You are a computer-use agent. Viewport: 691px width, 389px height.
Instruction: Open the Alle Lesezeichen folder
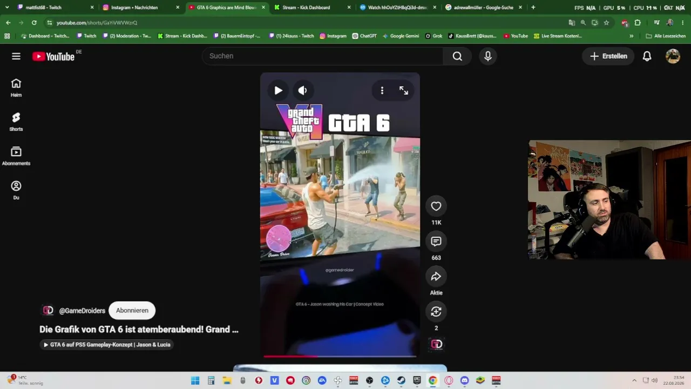pos(666,36)
